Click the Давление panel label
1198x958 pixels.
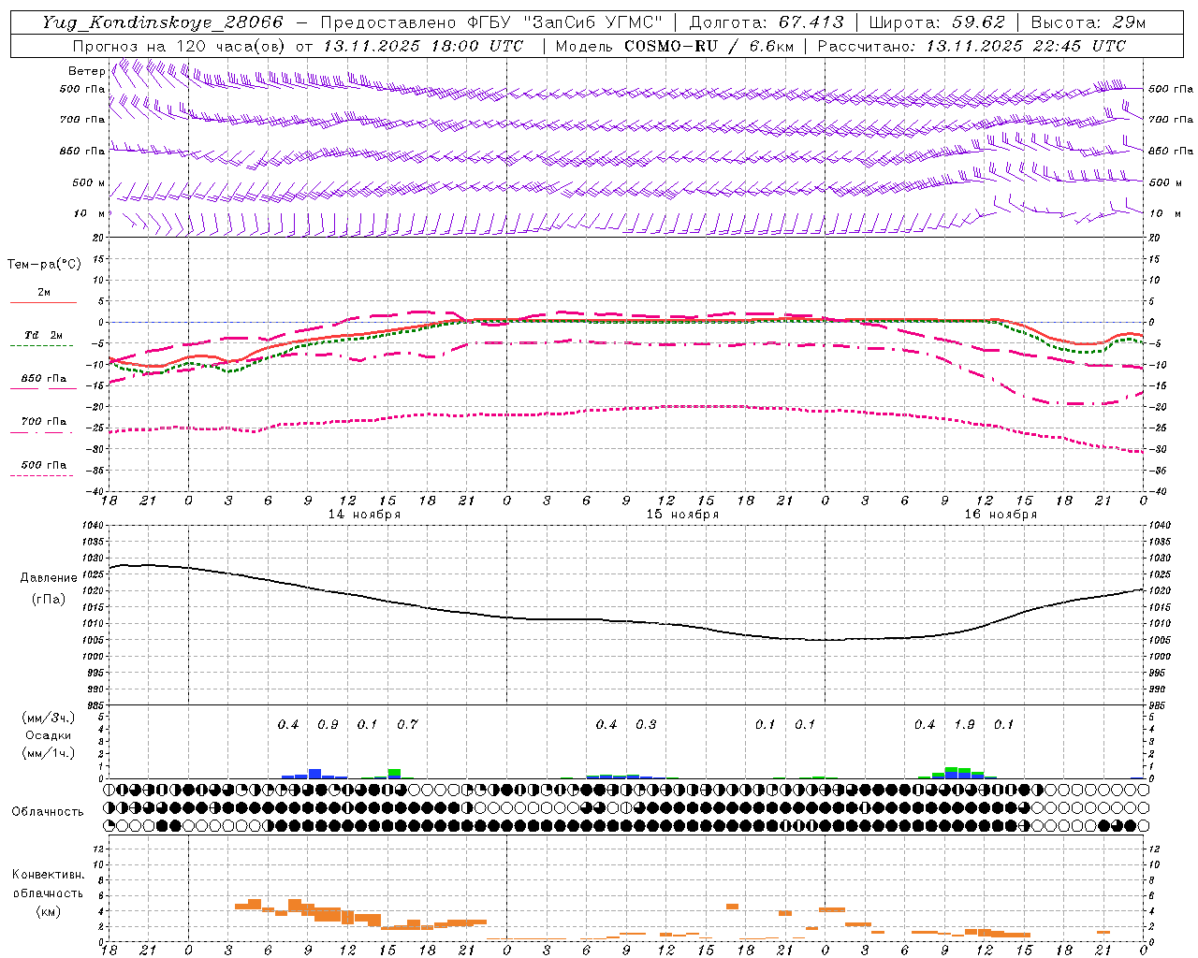tap(49, 577)
